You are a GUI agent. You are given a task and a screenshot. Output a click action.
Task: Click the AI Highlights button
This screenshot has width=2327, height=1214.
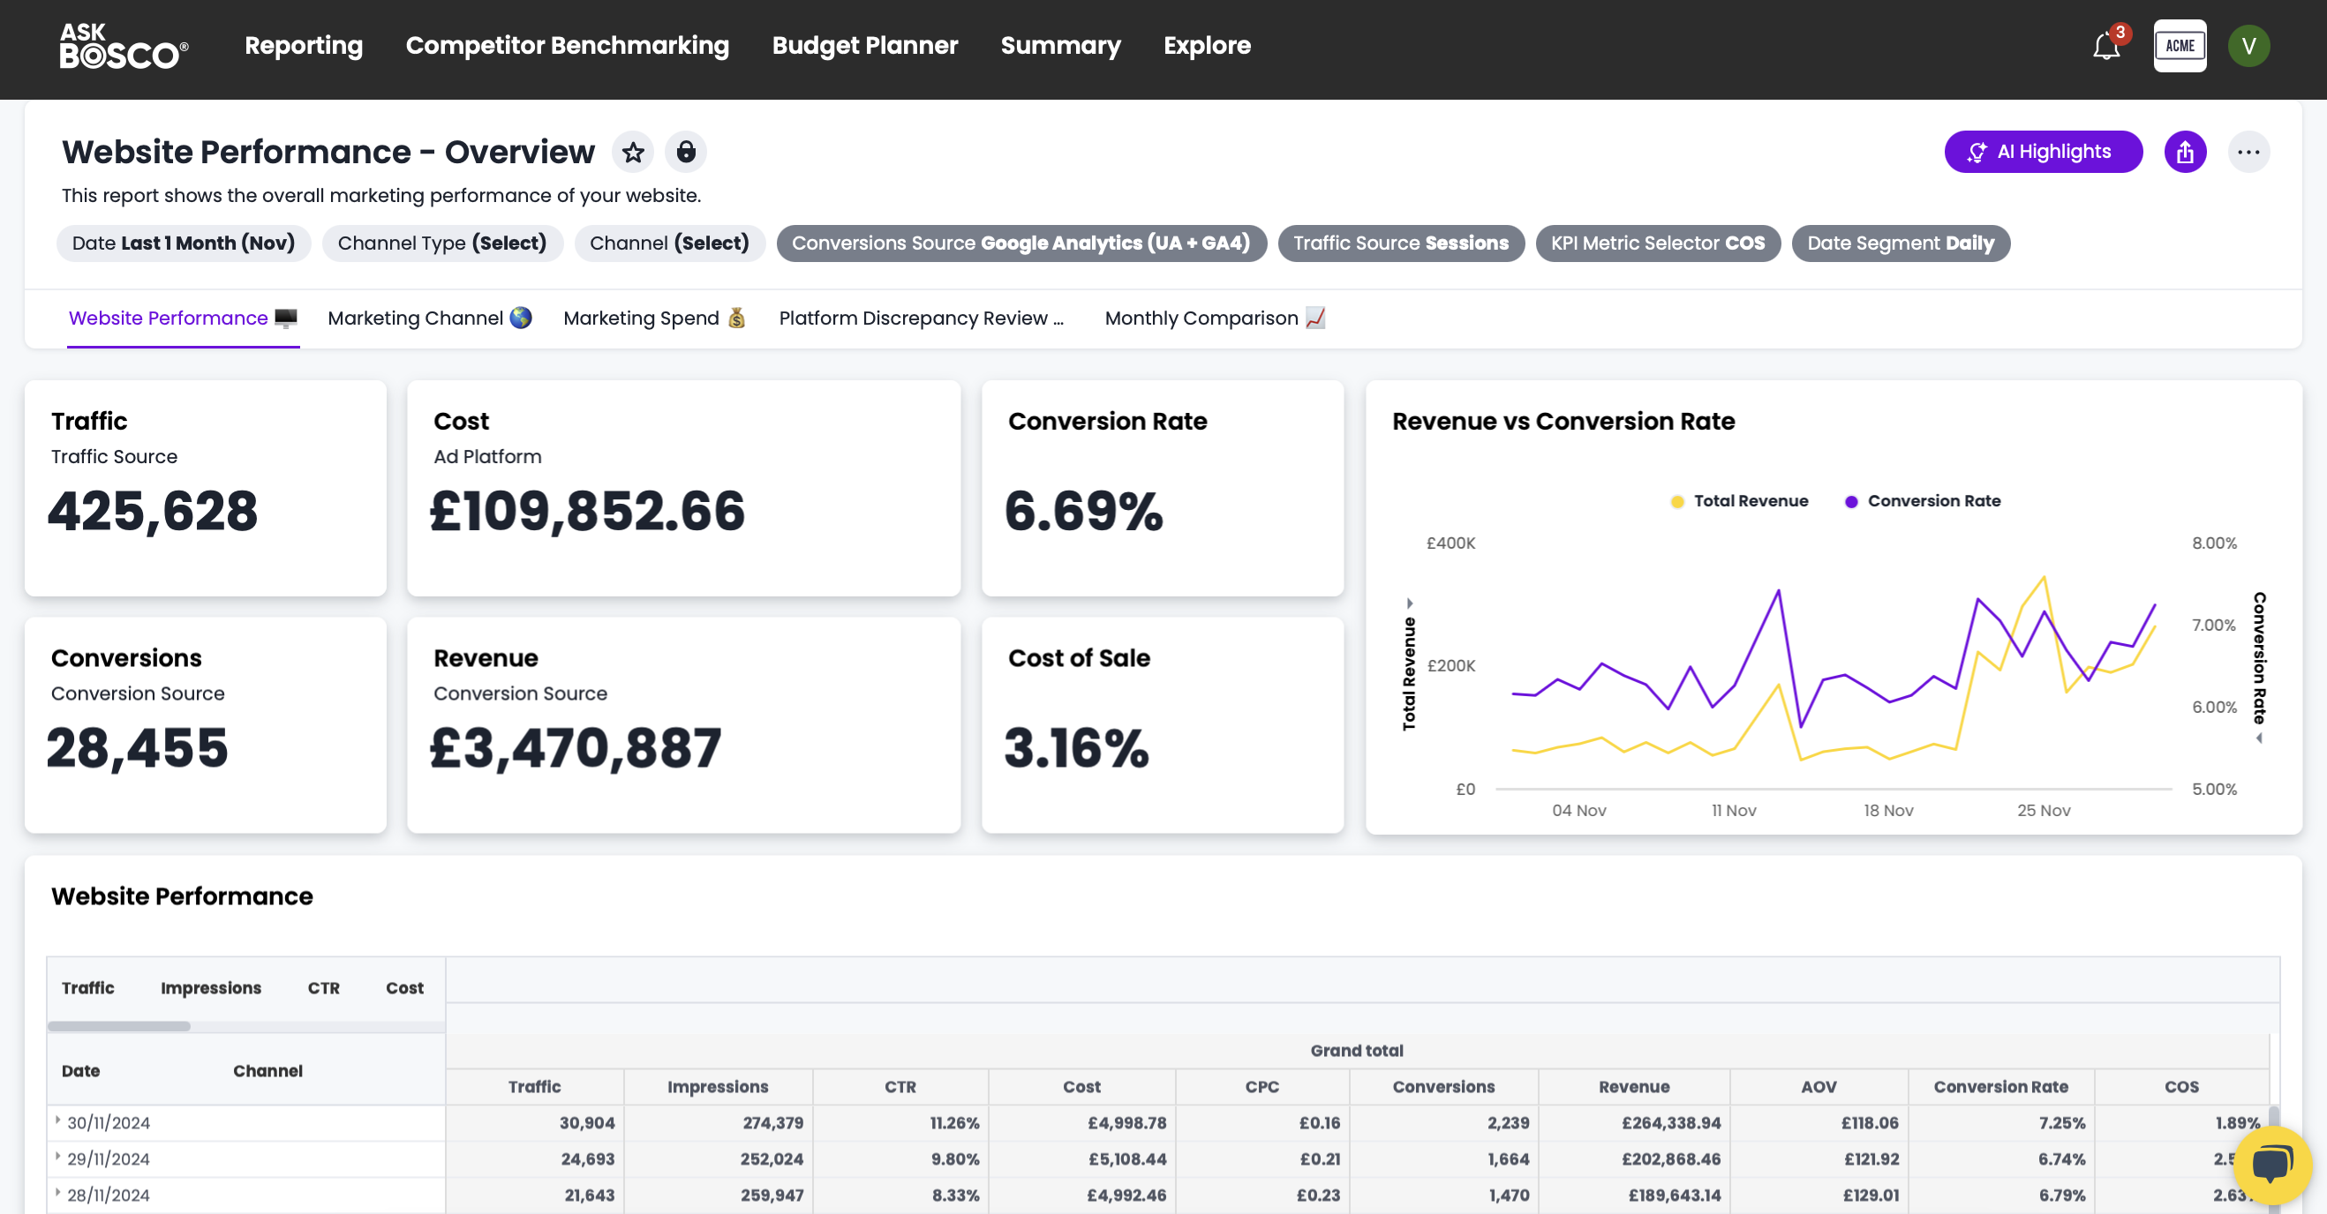[x=2042, y=152]
